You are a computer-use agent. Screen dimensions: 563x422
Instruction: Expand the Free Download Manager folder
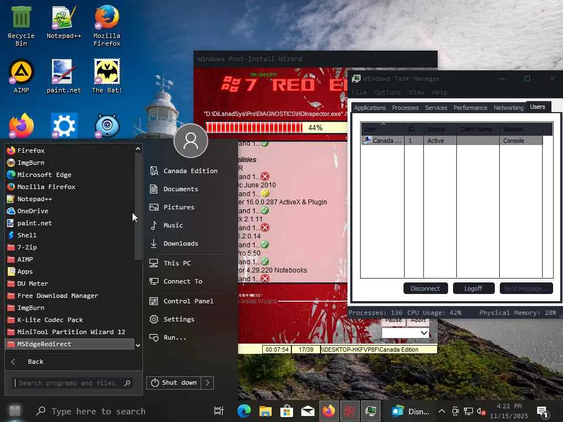tap(70, 296)
